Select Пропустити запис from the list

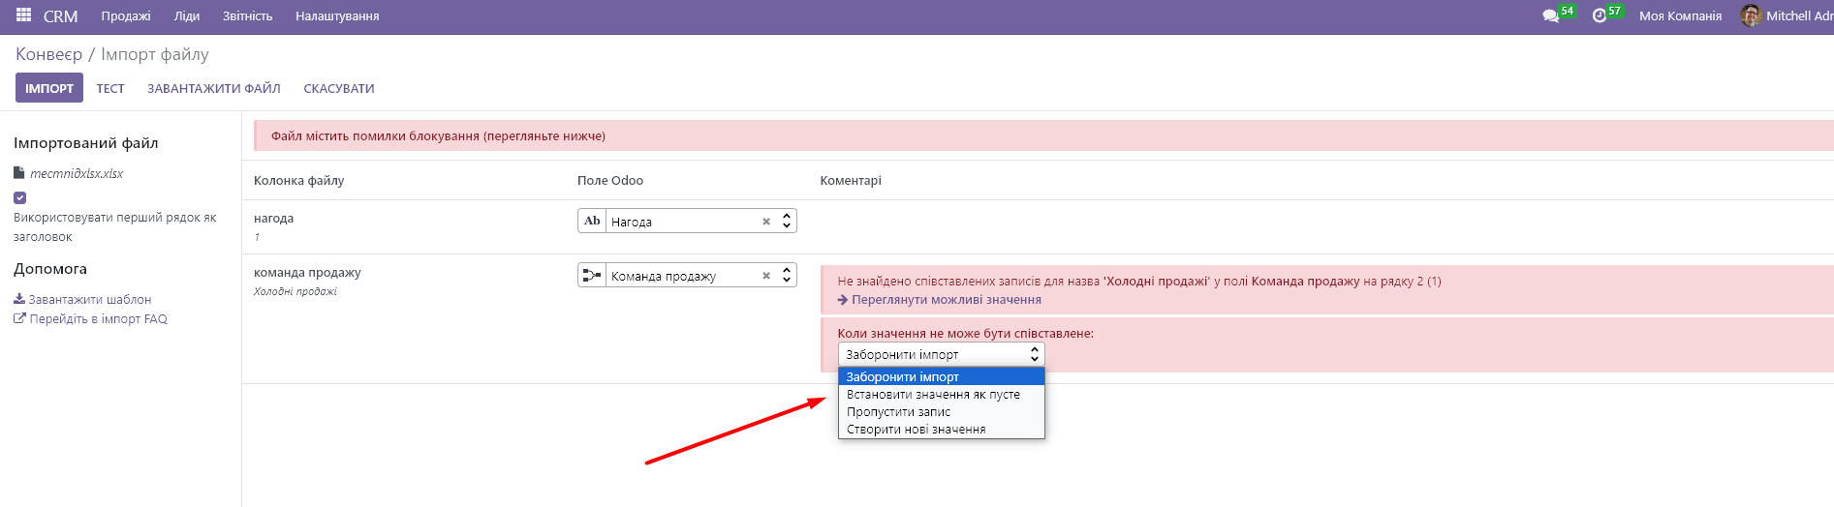click(898, 412)
